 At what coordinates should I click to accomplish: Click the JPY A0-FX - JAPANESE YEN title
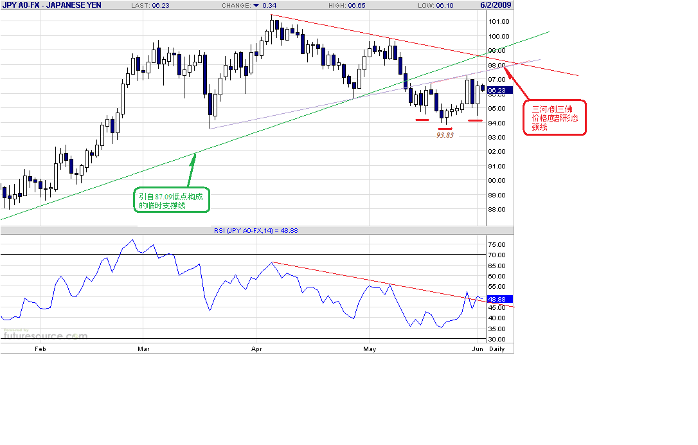[x=51, y=5]
